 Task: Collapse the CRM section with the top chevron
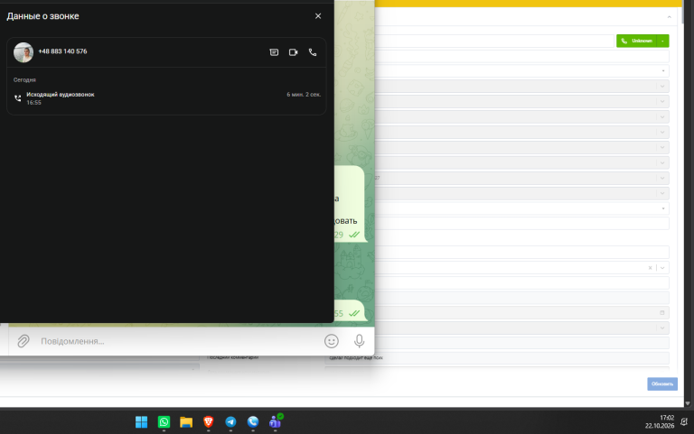click(x=670, y=17)
